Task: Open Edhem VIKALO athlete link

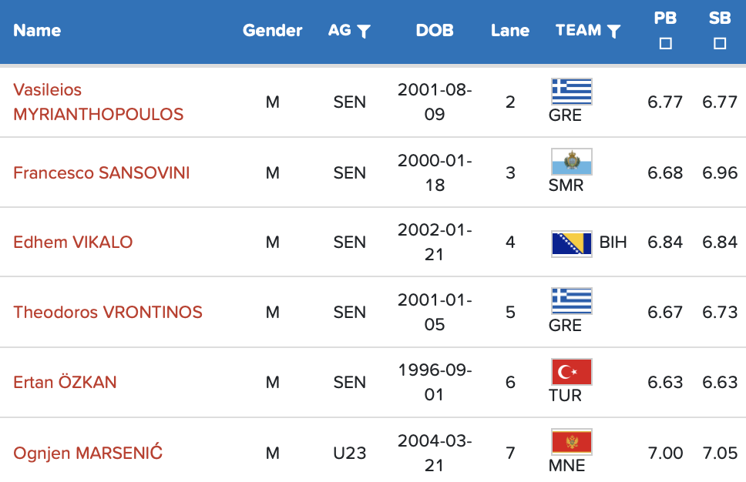Action: point(72,243)
